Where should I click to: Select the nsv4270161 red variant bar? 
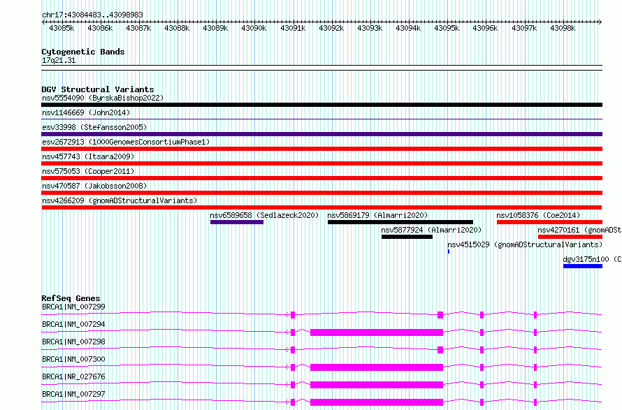click(x=570, y=237)
